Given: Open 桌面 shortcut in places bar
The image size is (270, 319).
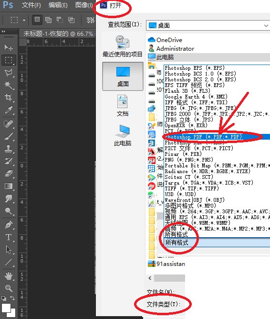Looking at the screenshot, I should click(x=123, y=77).
